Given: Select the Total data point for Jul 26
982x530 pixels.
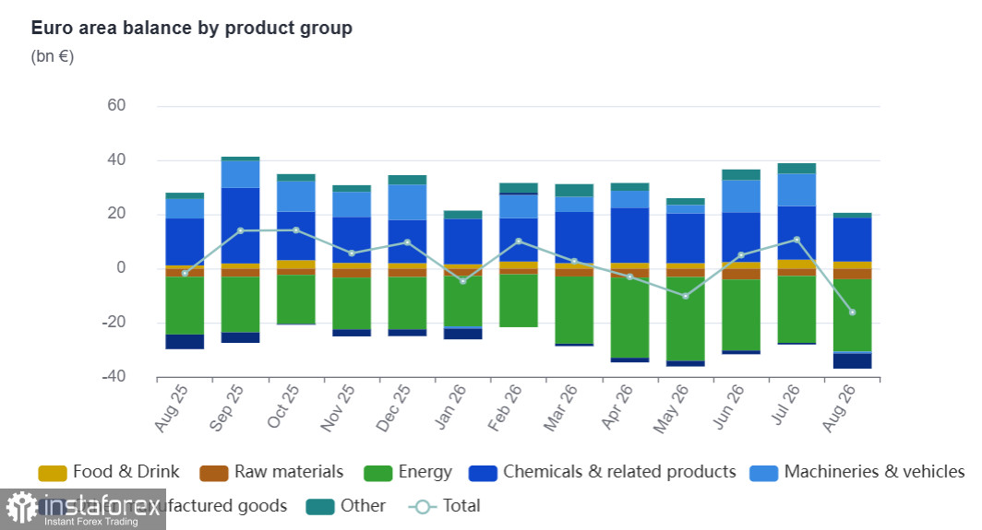Looking at the screenshot, I should [x=796, y=240].
